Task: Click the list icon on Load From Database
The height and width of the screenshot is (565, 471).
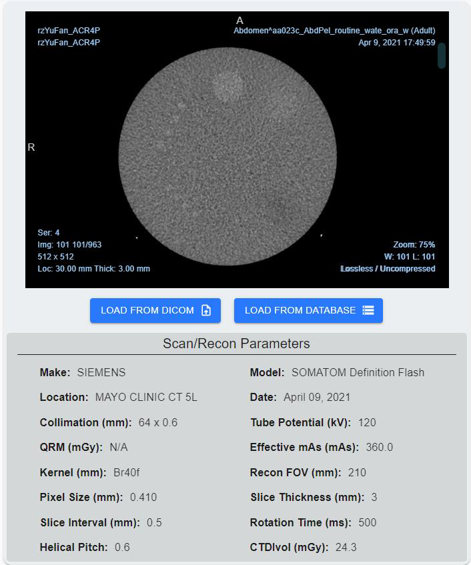Action: [368, 310]
